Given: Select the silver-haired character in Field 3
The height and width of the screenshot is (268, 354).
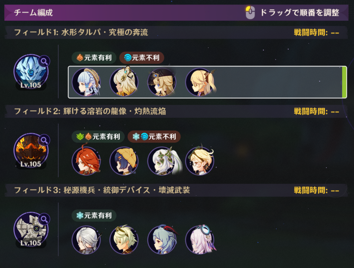Looking at the screenshot, I should [x=86, y=240].
